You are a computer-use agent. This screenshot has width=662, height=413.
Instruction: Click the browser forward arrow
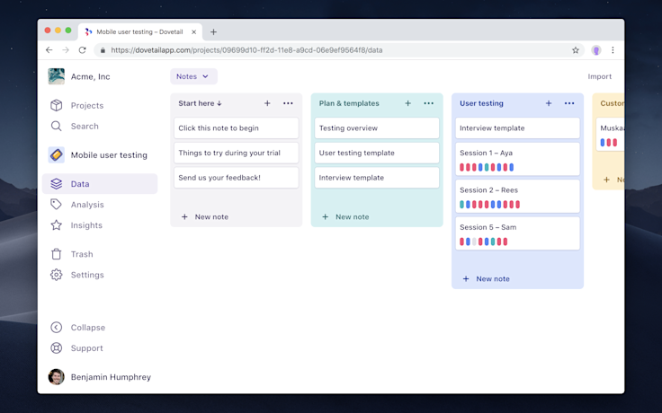[66, 50]
